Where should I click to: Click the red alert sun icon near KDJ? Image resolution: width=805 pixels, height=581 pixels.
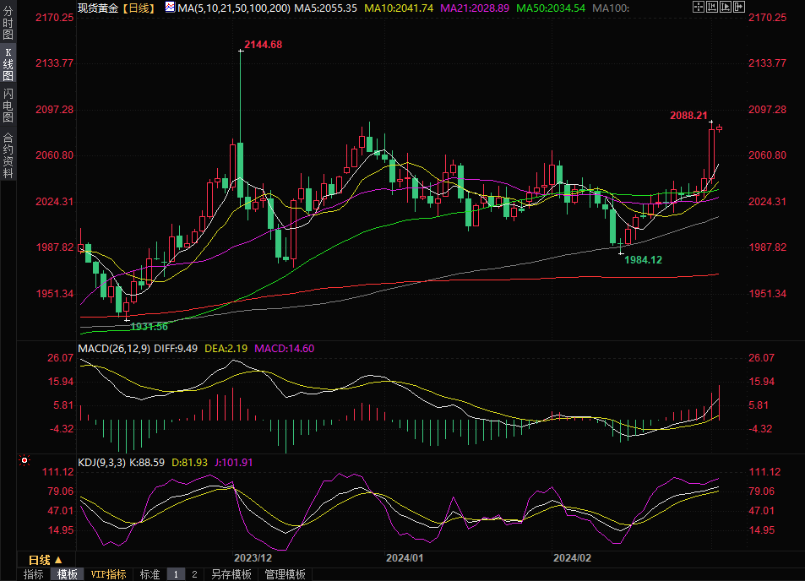point(24,460)
